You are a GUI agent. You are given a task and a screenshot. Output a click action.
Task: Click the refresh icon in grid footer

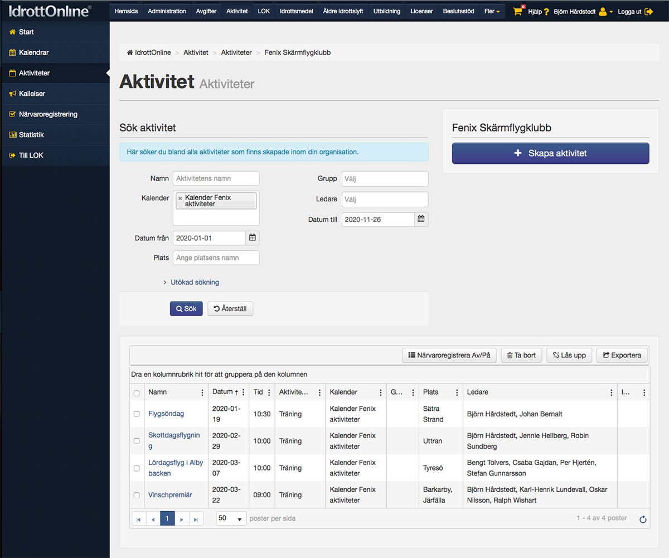[643, 519]
